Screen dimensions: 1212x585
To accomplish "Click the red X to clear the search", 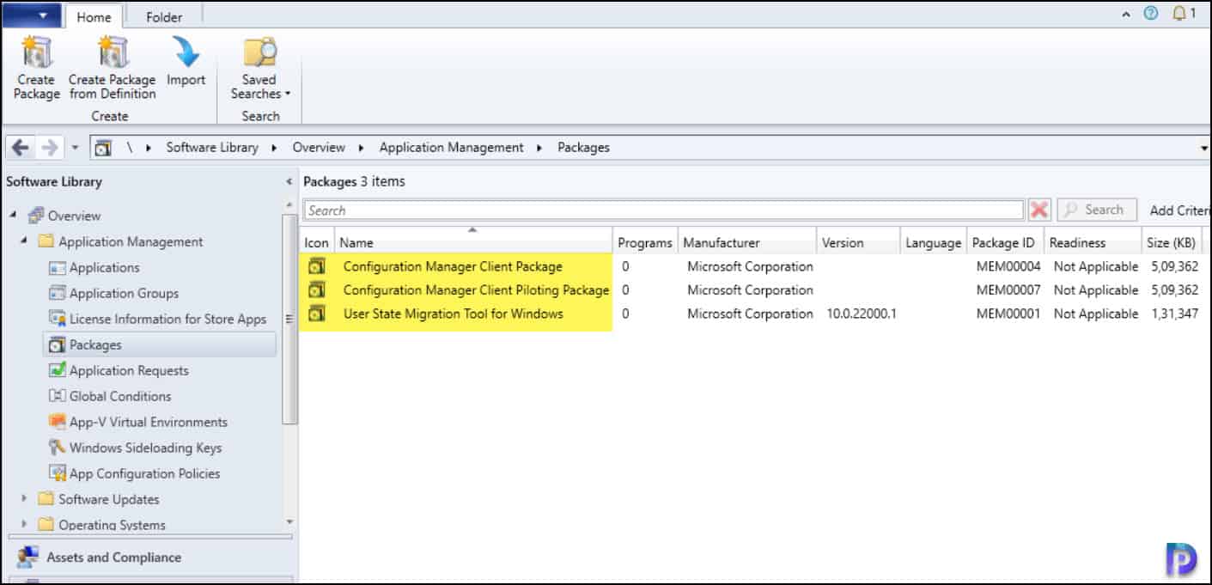I will pos(1039,209).
